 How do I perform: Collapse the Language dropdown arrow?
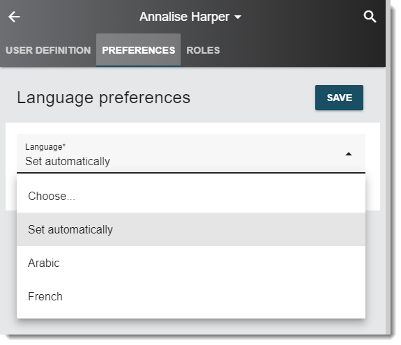point(349,154)
